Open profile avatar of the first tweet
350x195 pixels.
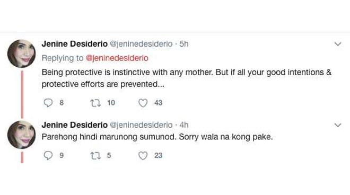21,54
